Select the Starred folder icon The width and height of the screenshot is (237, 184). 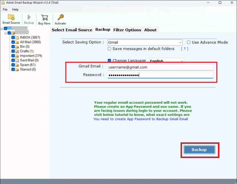(x=17, y=69)
